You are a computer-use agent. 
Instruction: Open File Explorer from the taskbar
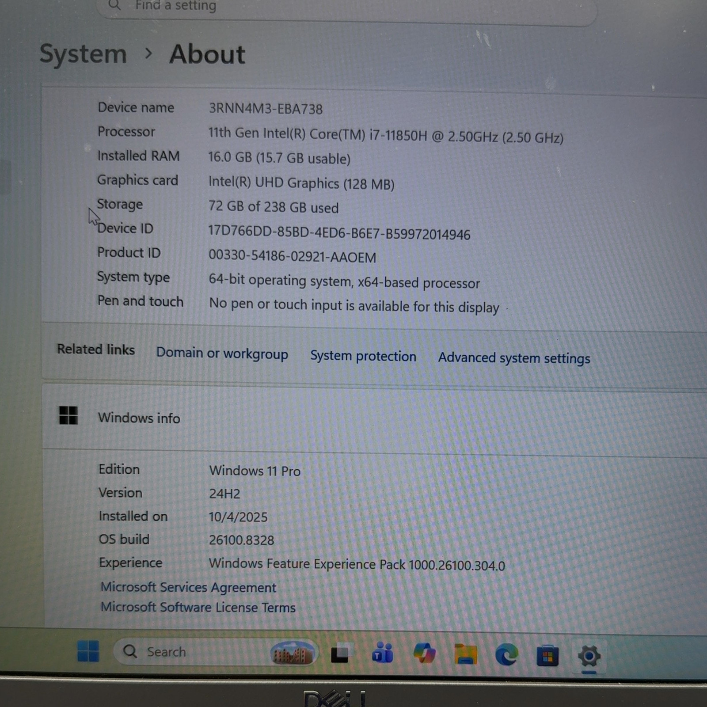466,654
